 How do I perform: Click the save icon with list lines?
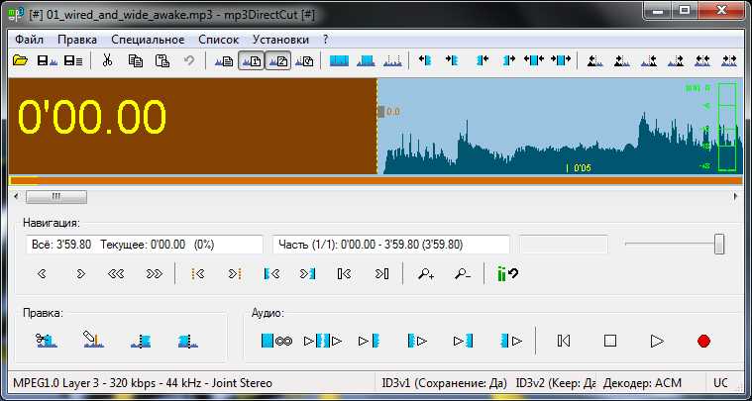(73, 60)
